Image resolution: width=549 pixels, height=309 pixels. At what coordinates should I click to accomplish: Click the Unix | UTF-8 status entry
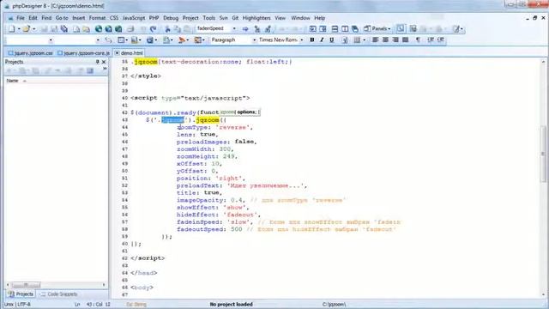tap(17, 304)
